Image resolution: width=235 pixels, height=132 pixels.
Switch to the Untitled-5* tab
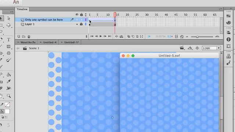[72, 43]
